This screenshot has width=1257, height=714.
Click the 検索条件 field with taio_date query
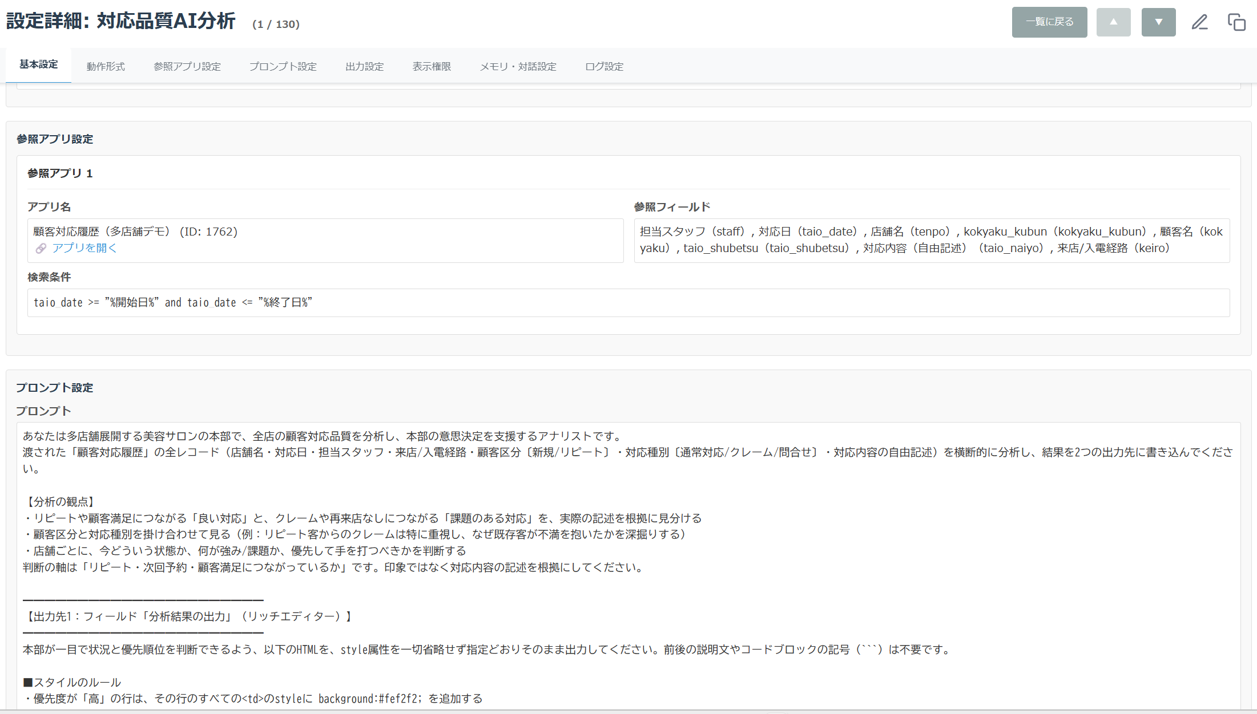pyautogui.click(x=628, y=303)
